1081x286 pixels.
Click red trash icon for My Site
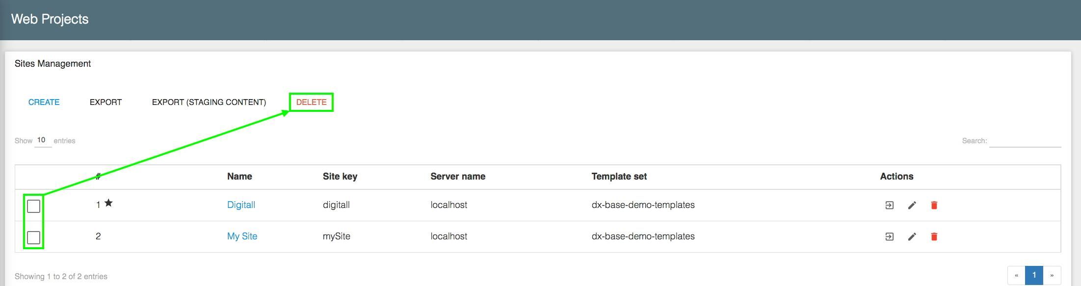click(934, 236)
